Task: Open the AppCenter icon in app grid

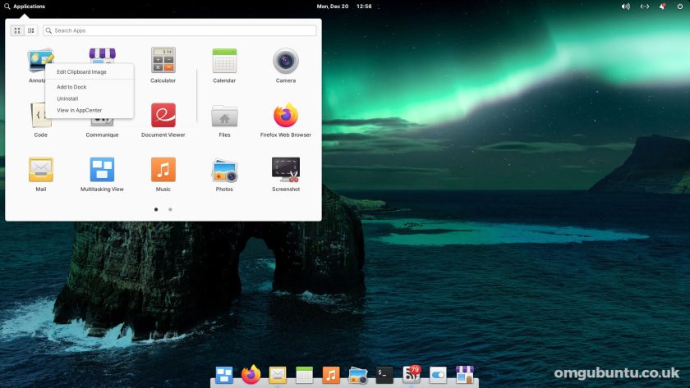Action: pyautogui.click(x=102, y=55)
